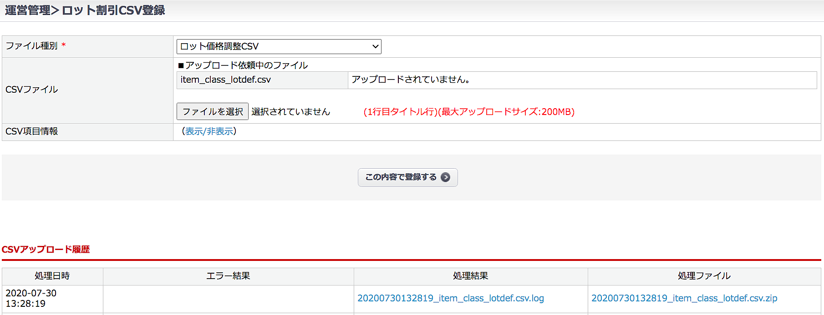
Task: Click the 処理日時 column header
Action: (52, 276)
